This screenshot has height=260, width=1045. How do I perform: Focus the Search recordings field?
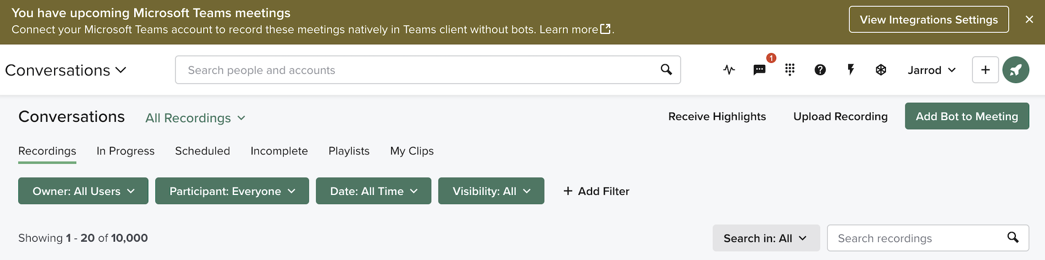coord(928,238)
